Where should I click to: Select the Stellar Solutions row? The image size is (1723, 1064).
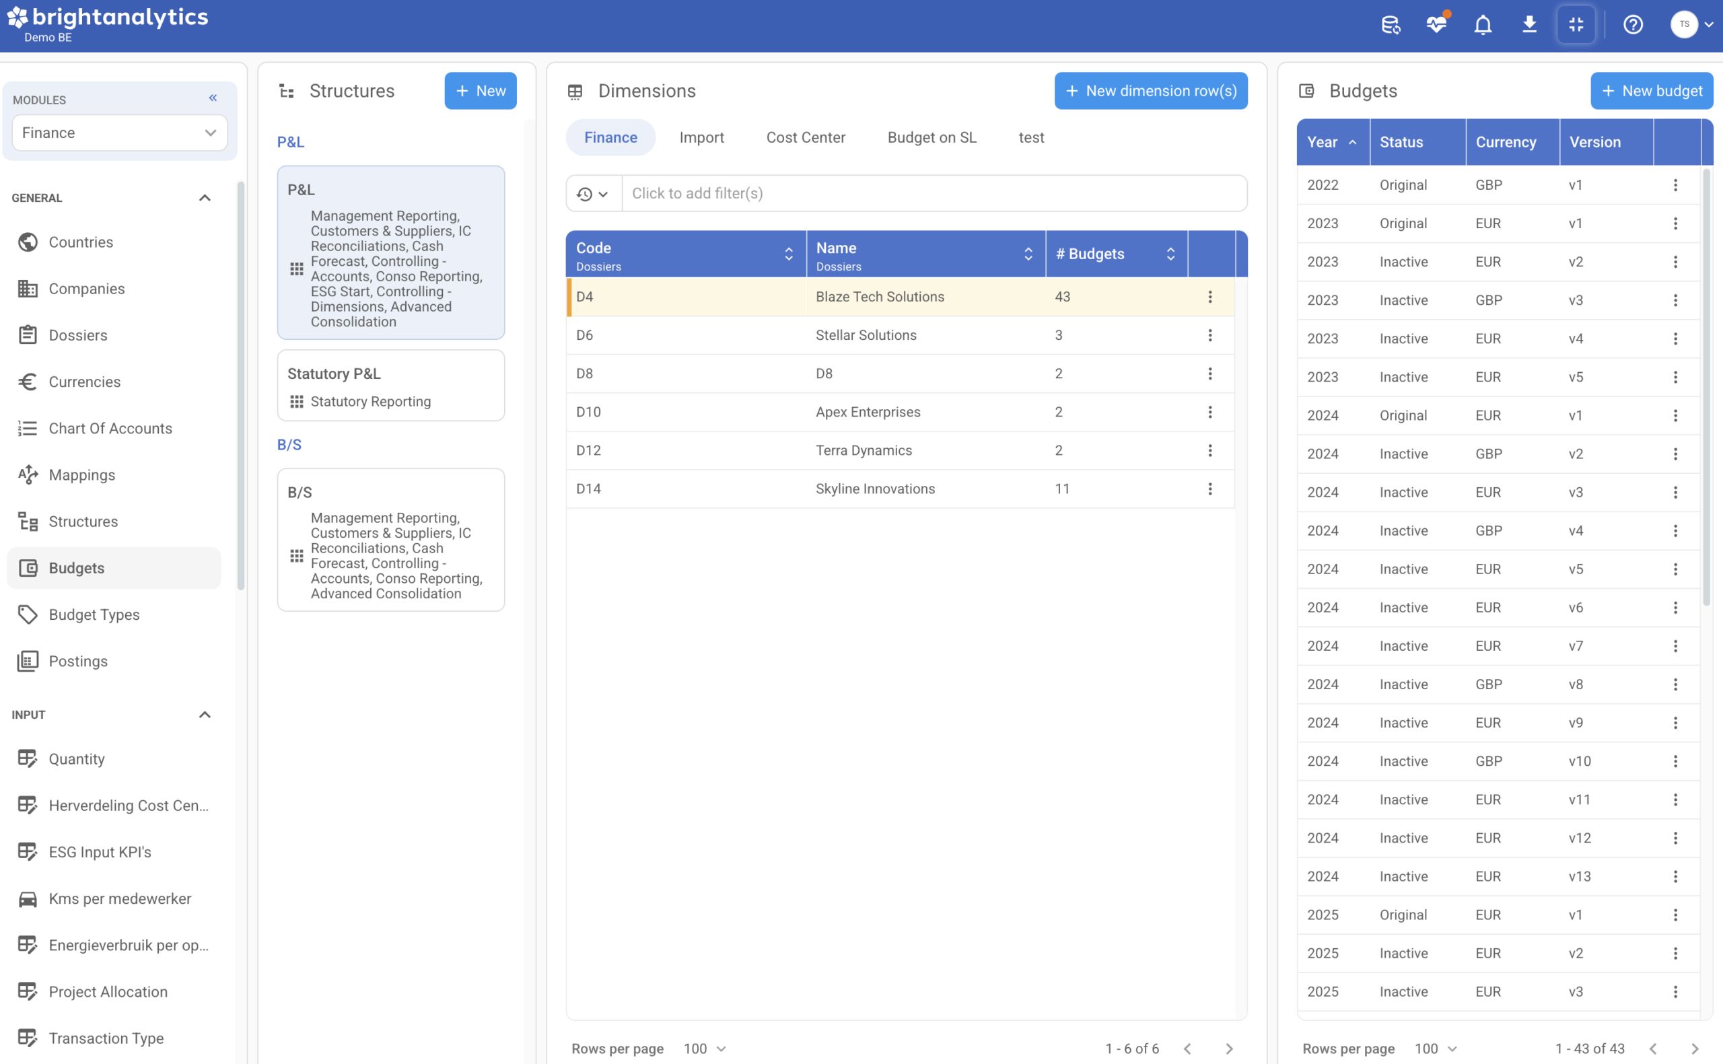tap(900, 336)
